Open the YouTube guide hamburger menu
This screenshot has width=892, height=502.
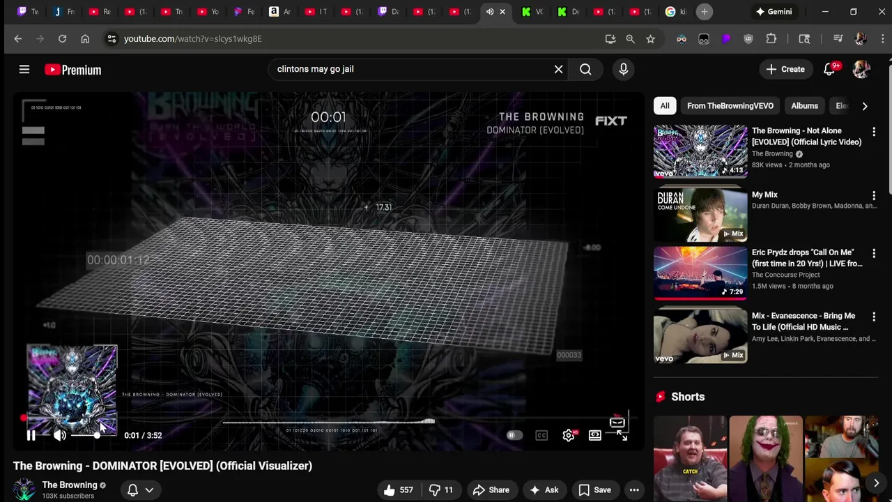(24, 69)
